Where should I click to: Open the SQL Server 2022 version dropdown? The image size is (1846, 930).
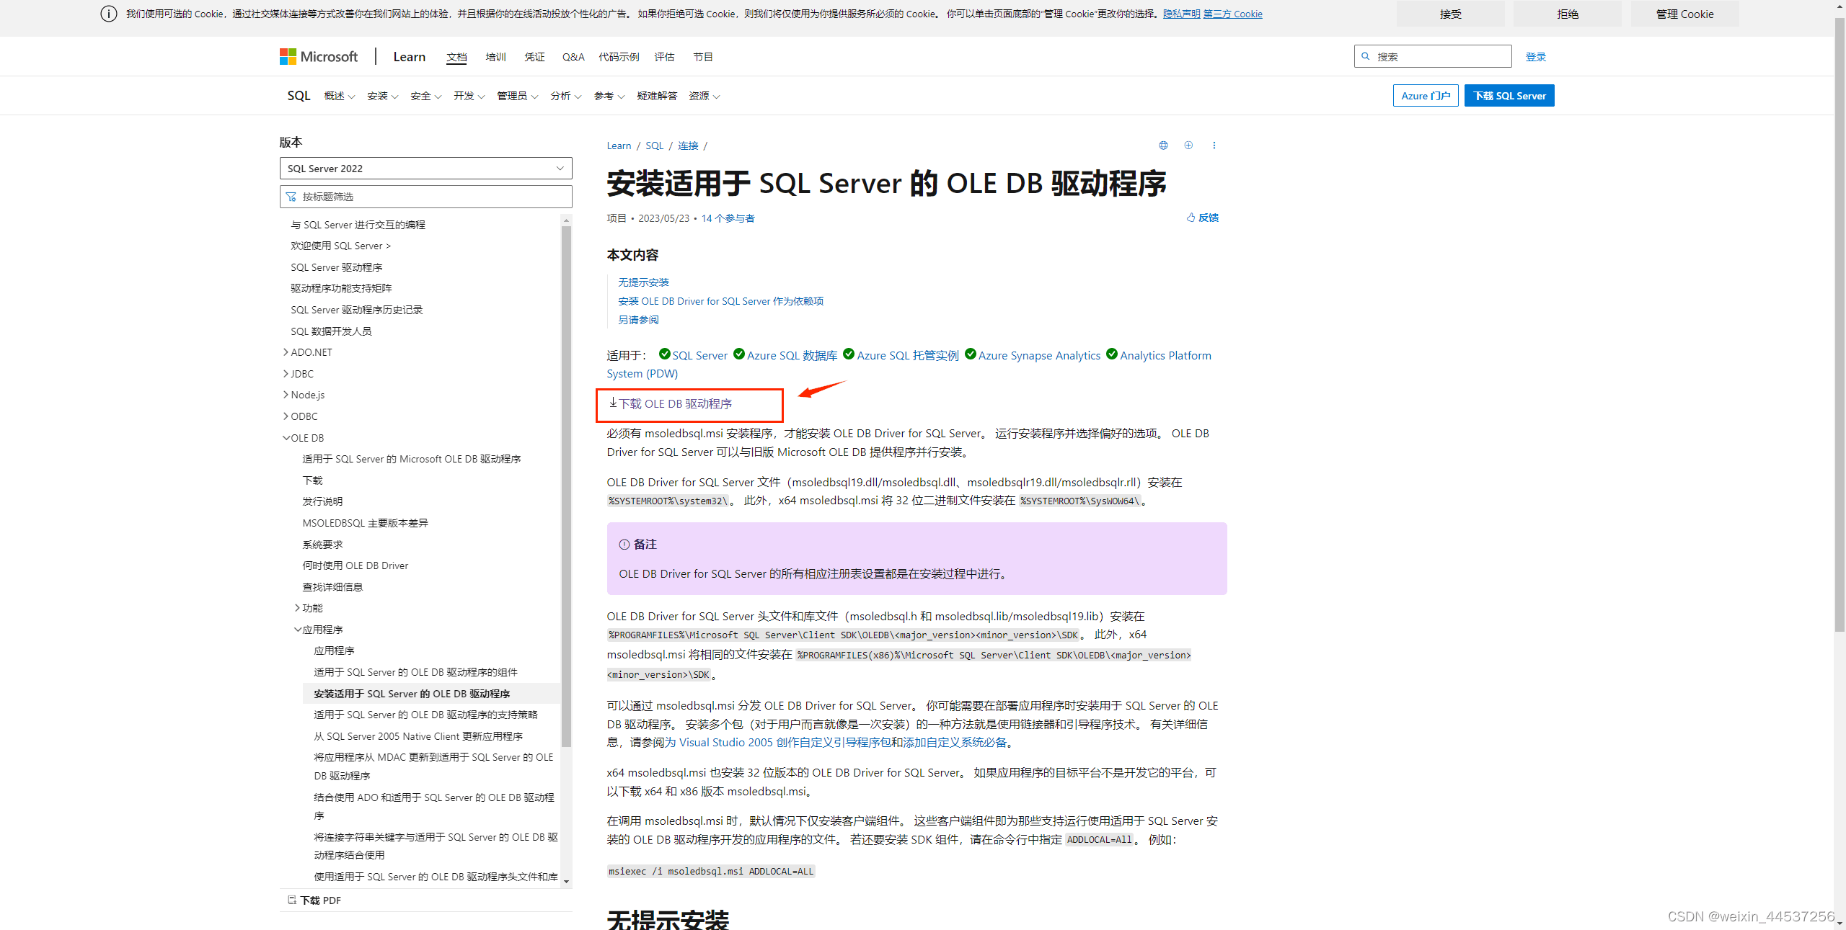tap(425, 169)
